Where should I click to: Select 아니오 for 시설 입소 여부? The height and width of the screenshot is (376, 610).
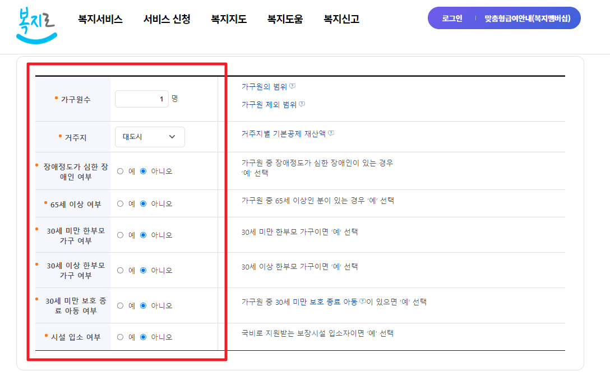pos(143,337)
